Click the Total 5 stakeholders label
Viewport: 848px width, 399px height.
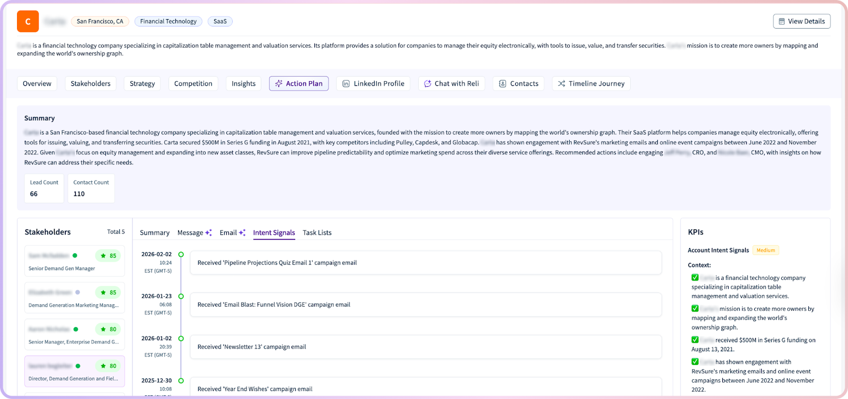coord(116,232)
